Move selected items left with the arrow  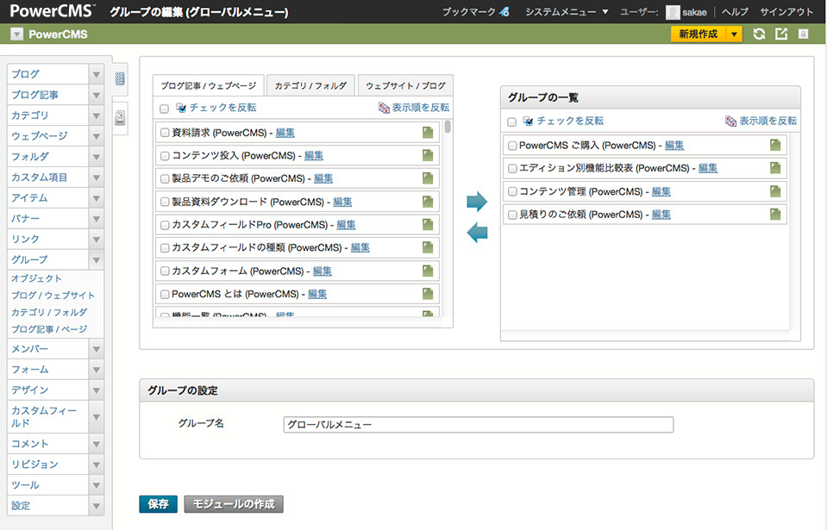coord(477,233)
